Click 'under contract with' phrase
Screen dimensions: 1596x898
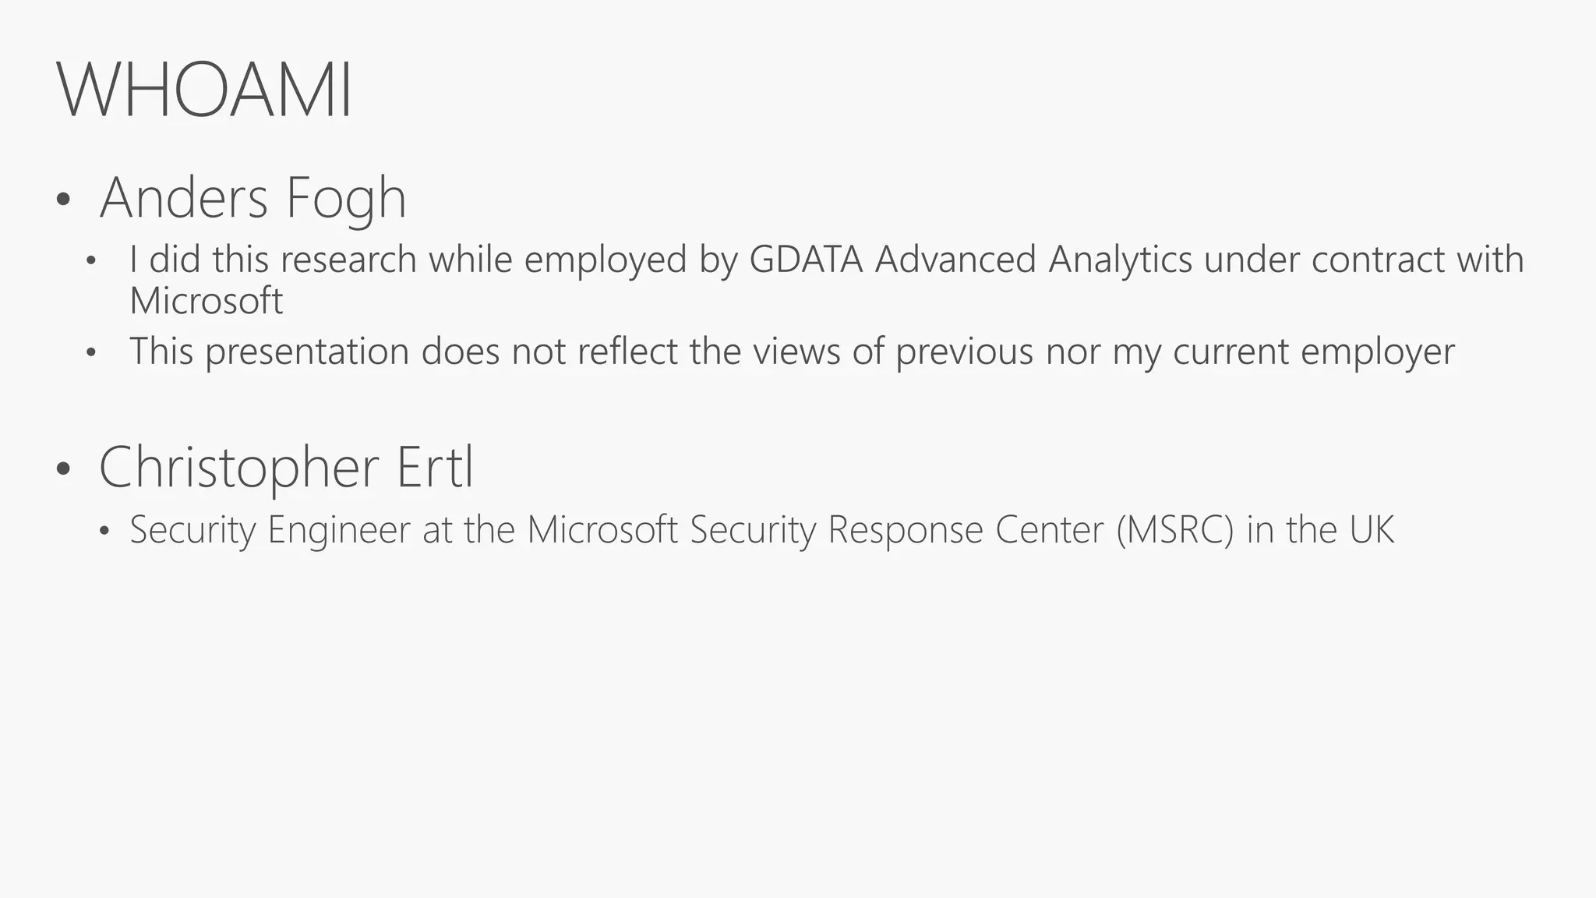coord(1363,260)
